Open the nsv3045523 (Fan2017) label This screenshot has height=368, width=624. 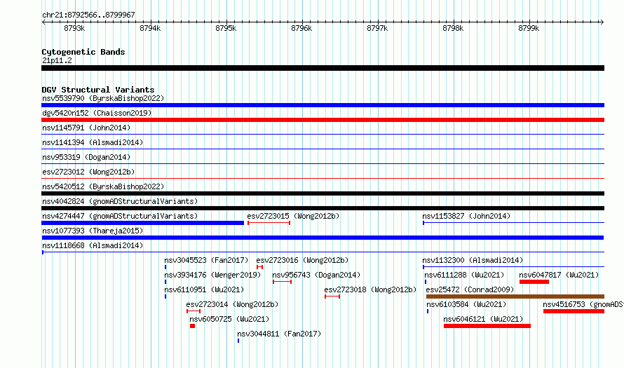coord(206,260)
